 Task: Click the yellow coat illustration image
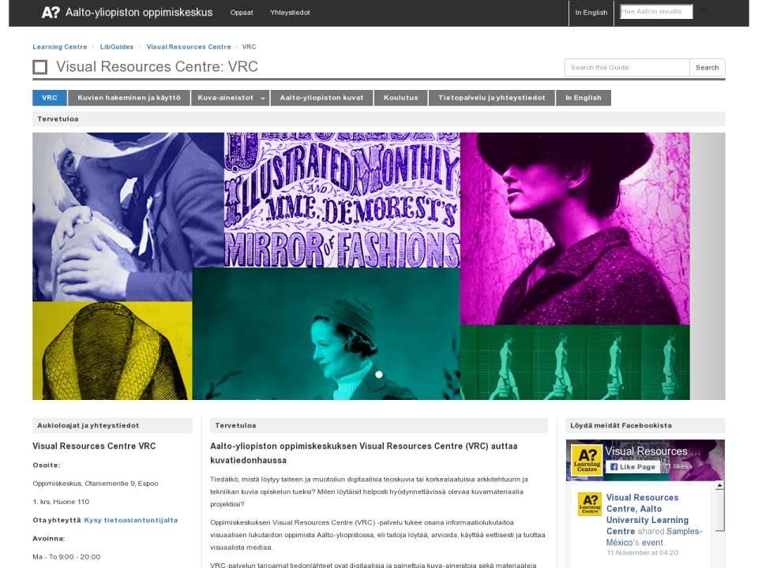tap(112, 350)
